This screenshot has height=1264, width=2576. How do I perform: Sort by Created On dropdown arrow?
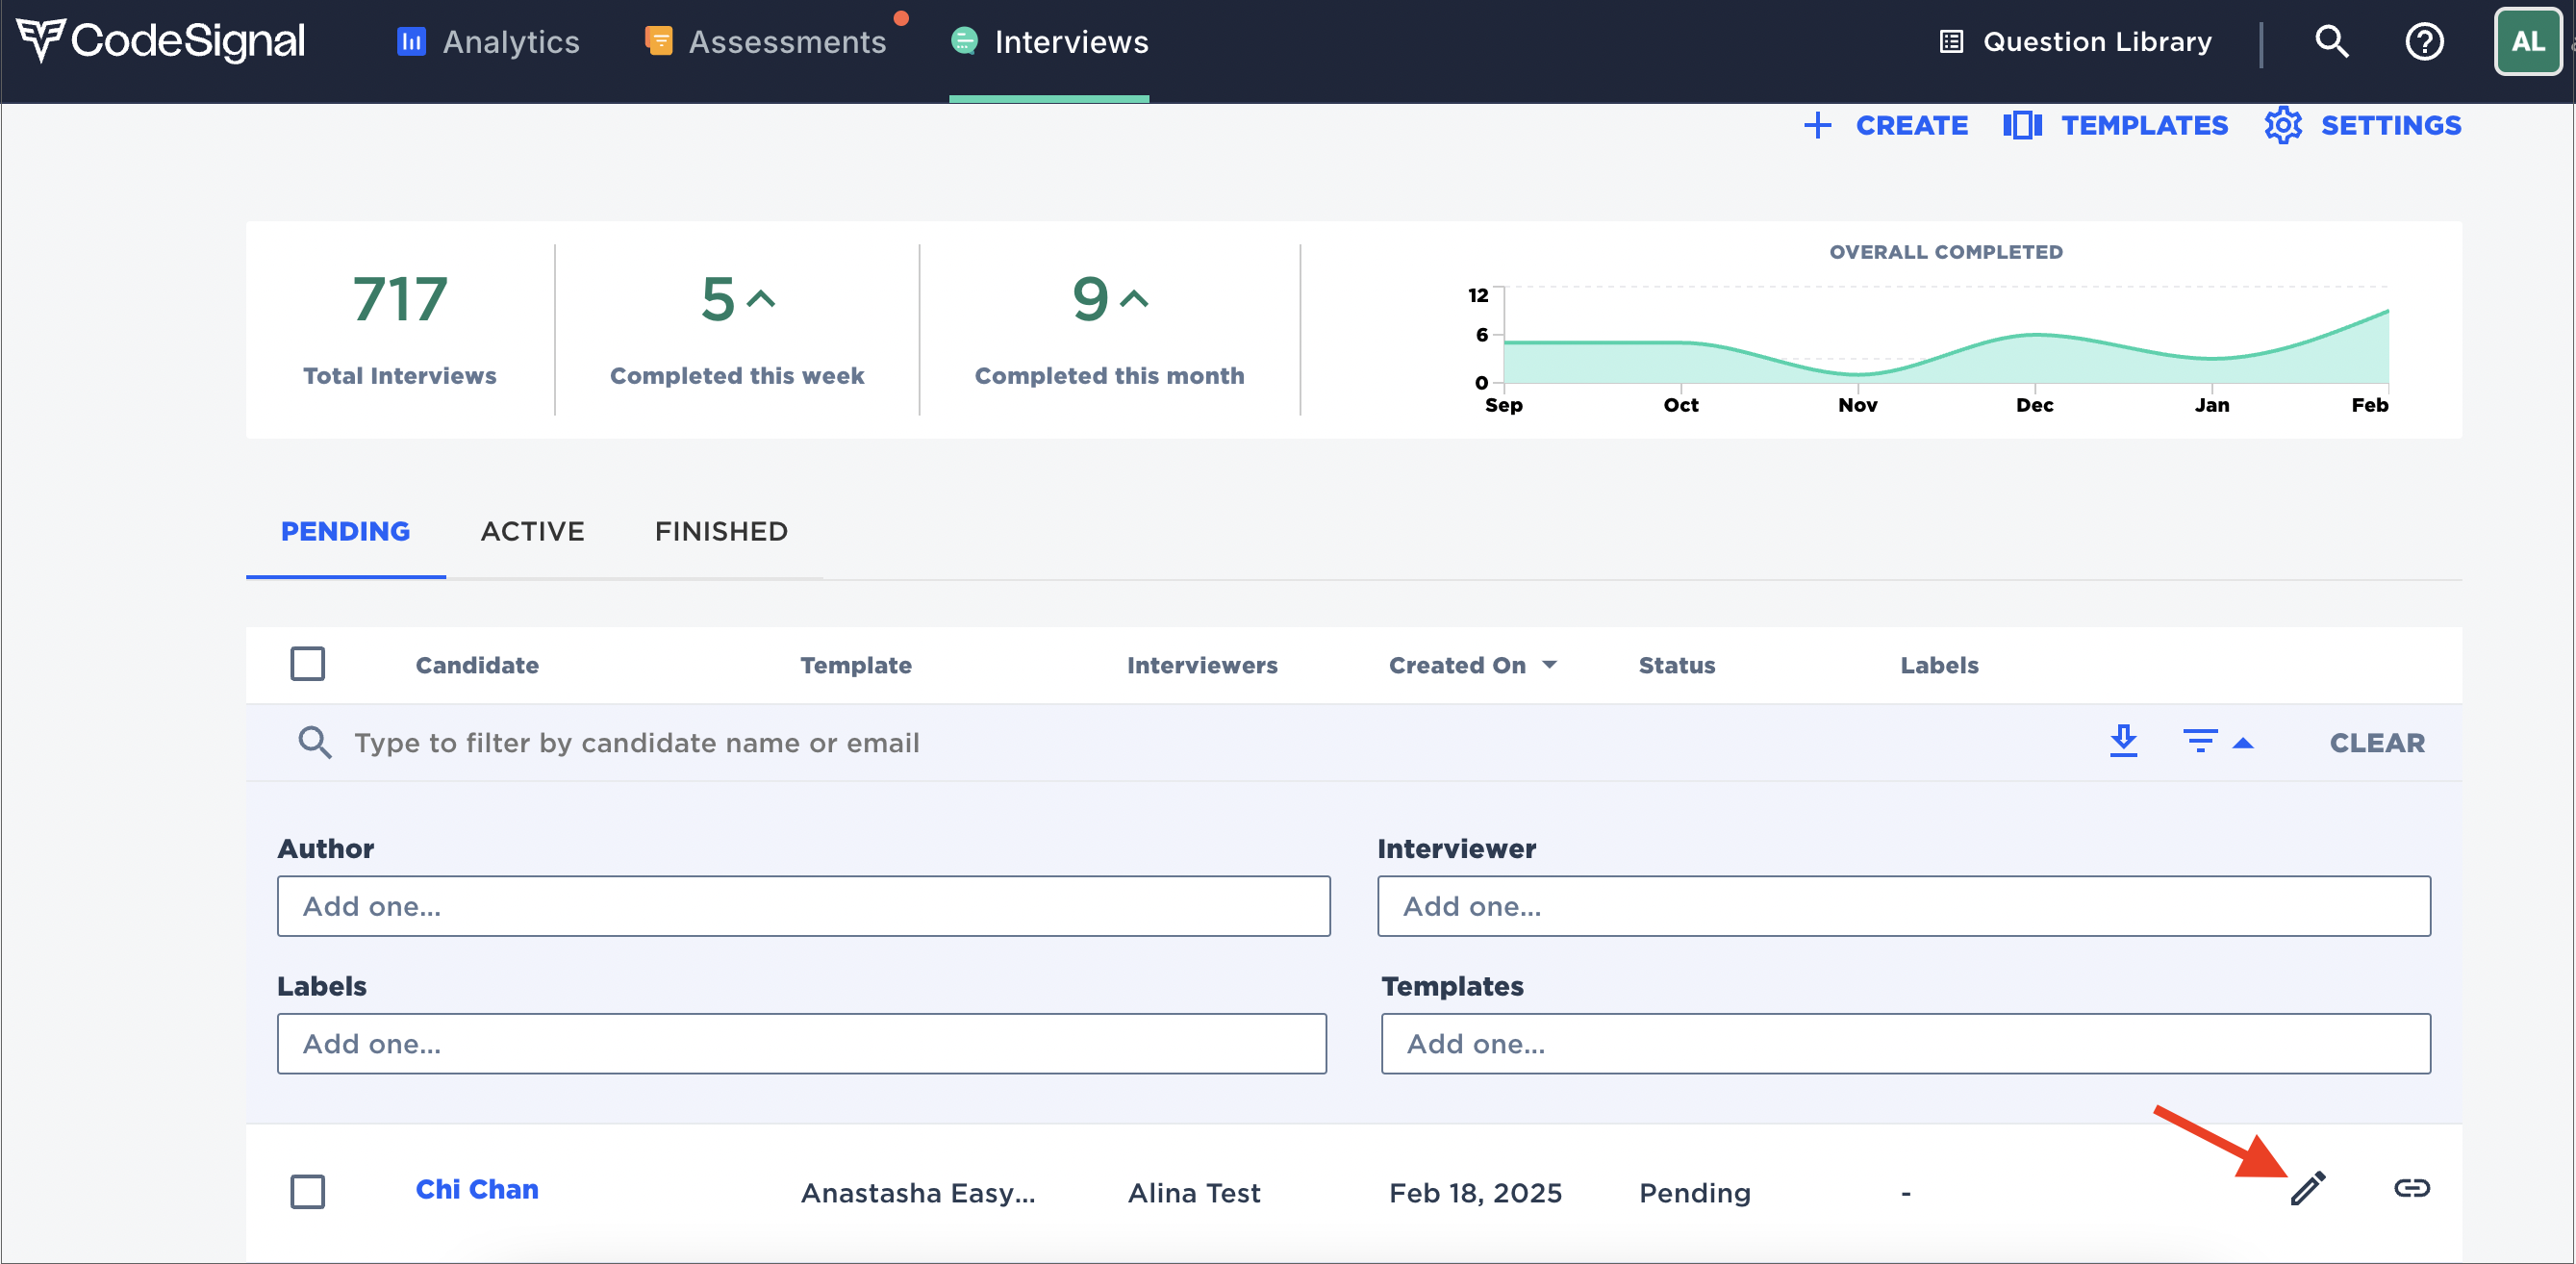point(1549,664)
